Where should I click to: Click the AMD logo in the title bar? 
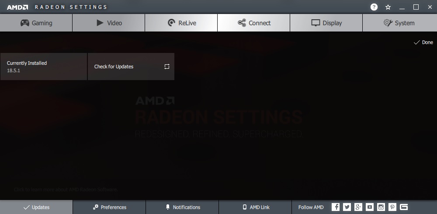point(17,7)
